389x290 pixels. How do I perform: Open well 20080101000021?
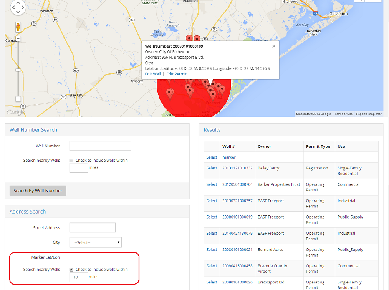[x=237, y=250]
